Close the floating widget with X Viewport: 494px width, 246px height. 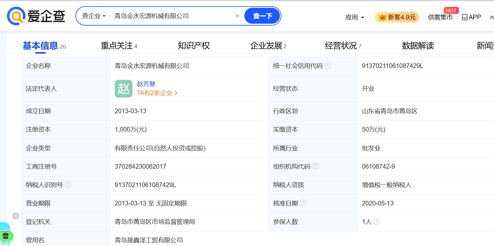click(16, 216)
